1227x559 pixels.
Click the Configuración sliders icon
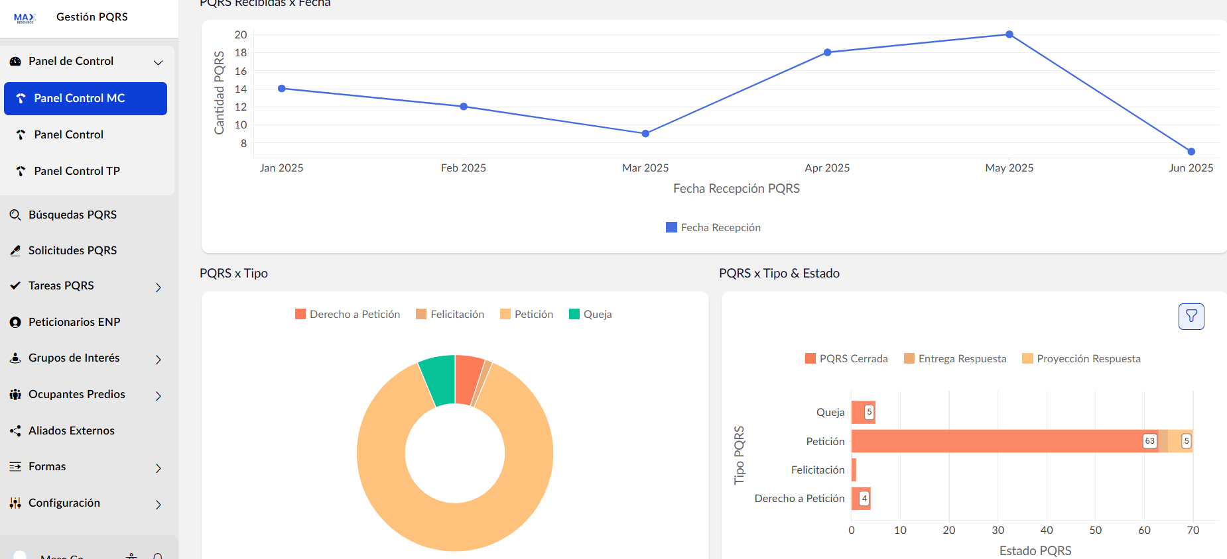tap(15, 503)
